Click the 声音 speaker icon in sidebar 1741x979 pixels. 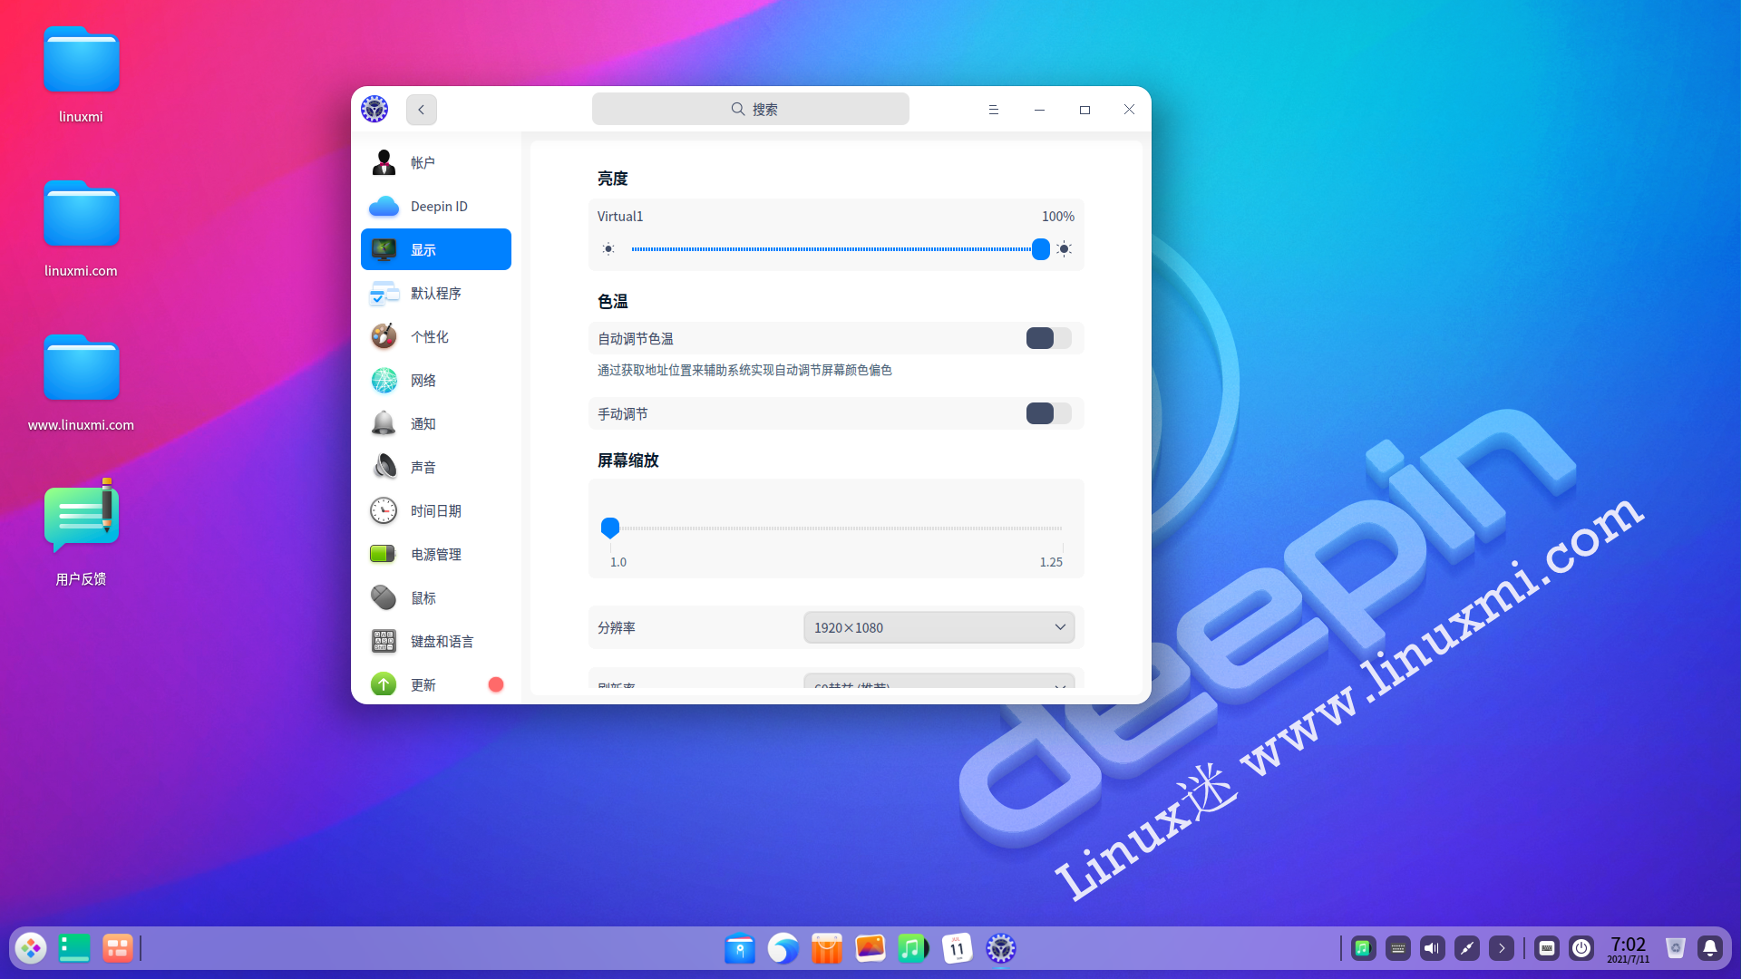[384, 467]
